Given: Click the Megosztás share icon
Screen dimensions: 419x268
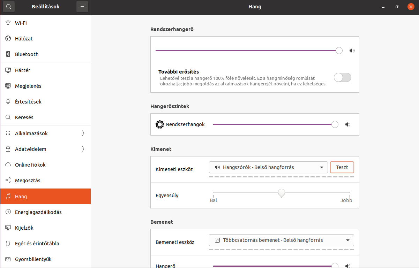Looking at the screenshot, I should 8,181.
